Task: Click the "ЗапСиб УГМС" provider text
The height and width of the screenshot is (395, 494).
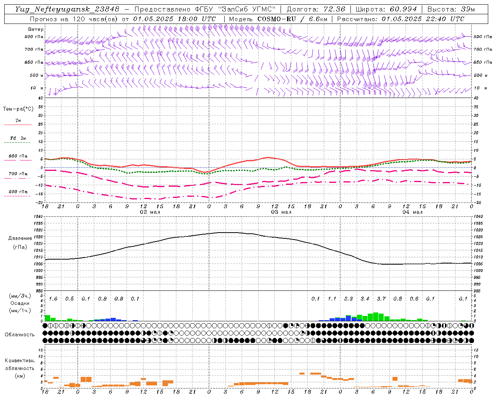Action: 247,9
